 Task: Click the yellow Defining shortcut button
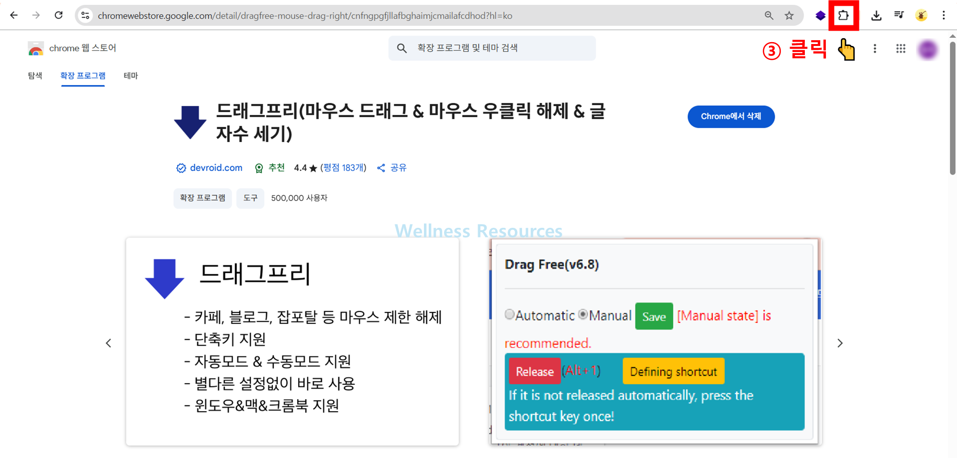(x=673, y=371)
